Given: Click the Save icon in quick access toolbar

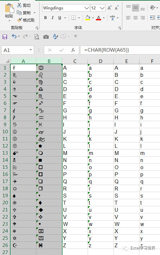Looking at the screenshot, I should tap(5, 36).
